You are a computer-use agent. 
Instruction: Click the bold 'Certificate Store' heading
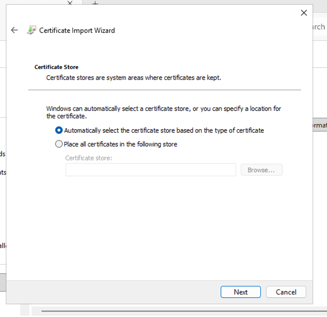pos(56,67)
